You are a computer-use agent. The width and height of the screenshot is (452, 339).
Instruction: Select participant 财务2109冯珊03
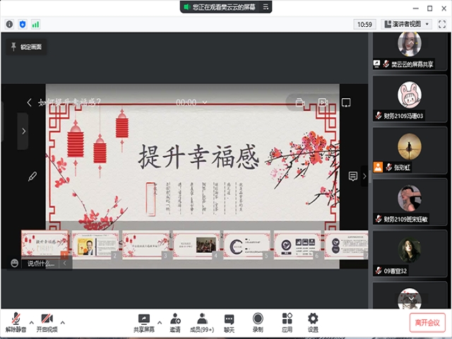tap(410, 99)
